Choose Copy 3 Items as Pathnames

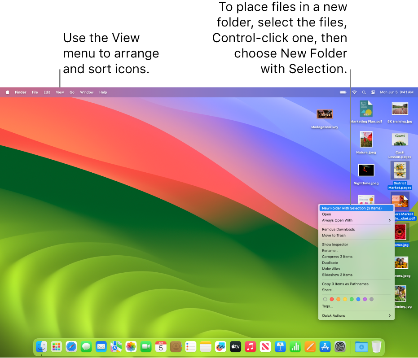coord(356,284)
